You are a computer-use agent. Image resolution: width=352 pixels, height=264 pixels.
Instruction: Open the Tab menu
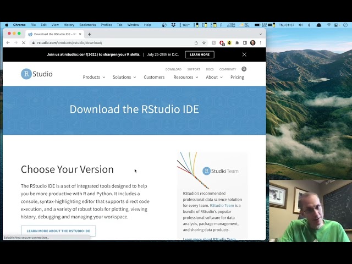click(x=120, y=25)
